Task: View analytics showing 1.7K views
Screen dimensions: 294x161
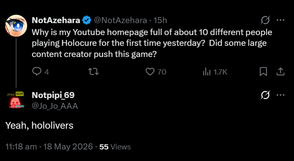Action: [x=215, y=72]
